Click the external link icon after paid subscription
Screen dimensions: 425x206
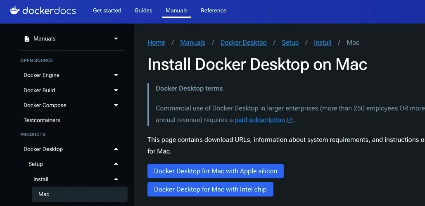(x=290, y=120)
